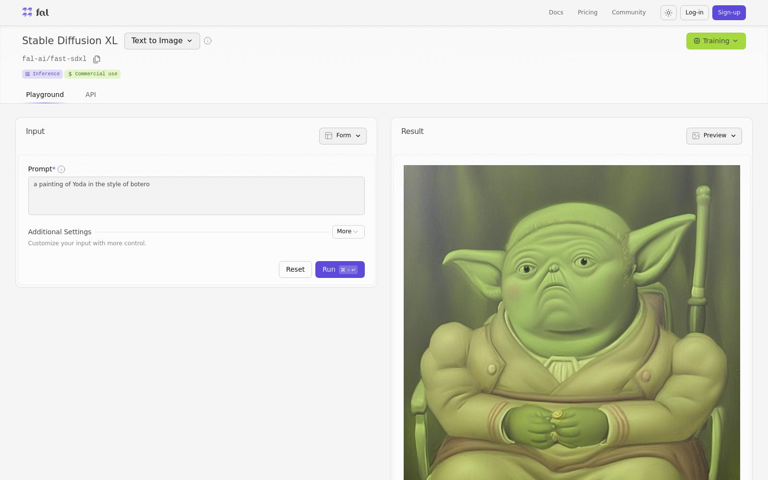The height and width of the screenshot is (480, 768).
Task: Open the Community link
Action: pos(629,12)
